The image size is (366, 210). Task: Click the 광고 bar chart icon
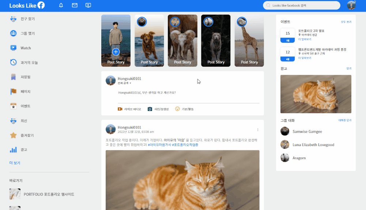pyautogui.click(x=13, y=150)
